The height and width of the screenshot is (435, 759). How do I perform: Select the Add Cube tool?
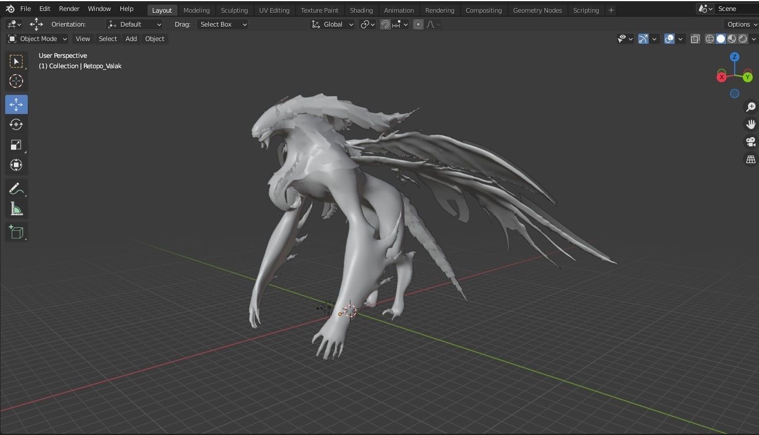click(x=16, y=232)
